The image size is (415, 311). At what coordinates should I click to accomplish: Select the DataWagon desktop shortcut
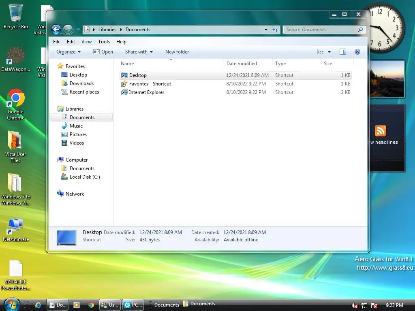15,59
